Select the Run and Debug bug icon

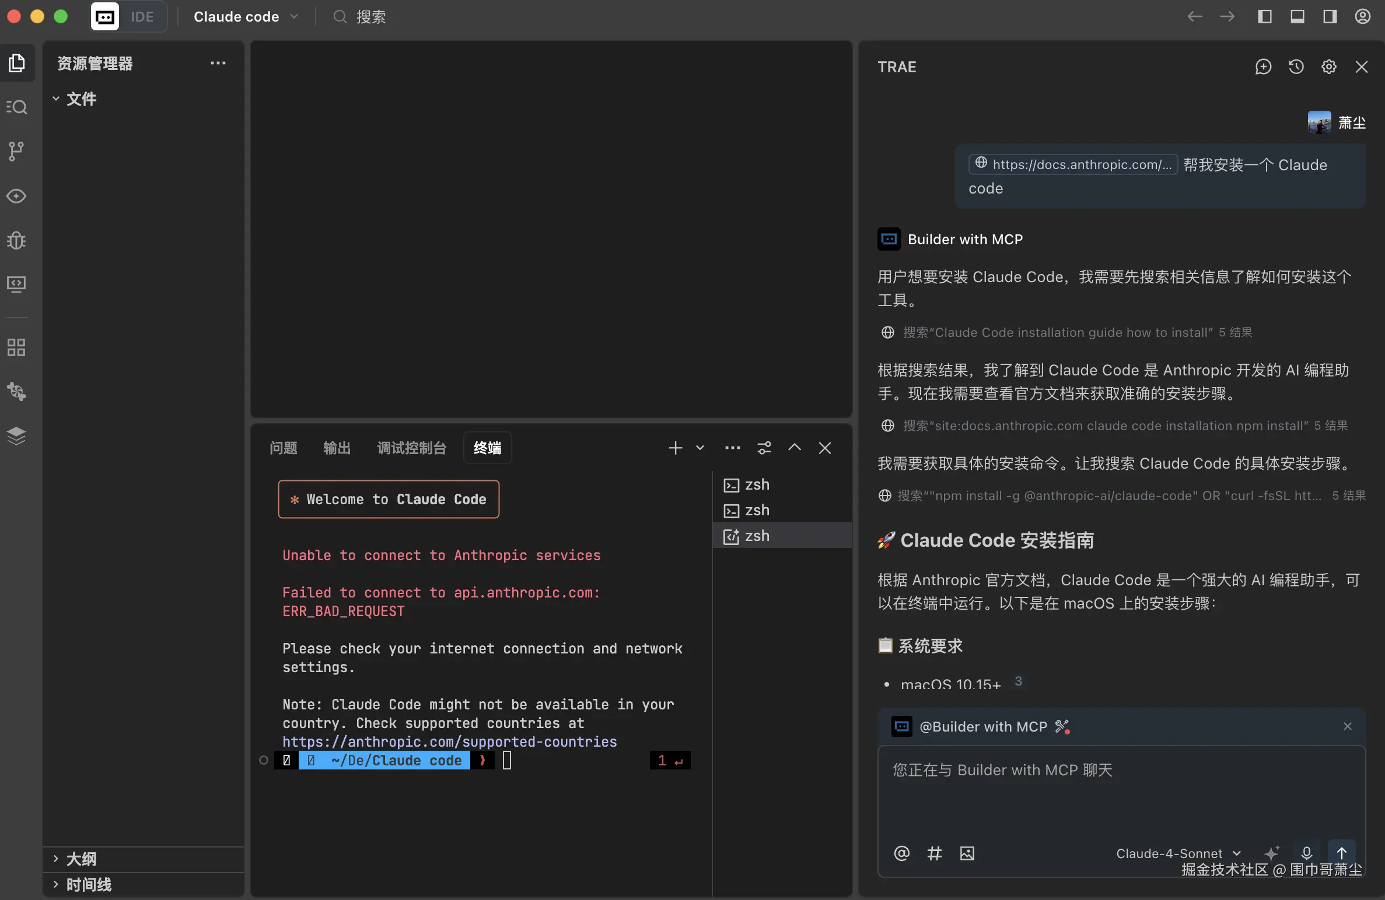point(17,241)
